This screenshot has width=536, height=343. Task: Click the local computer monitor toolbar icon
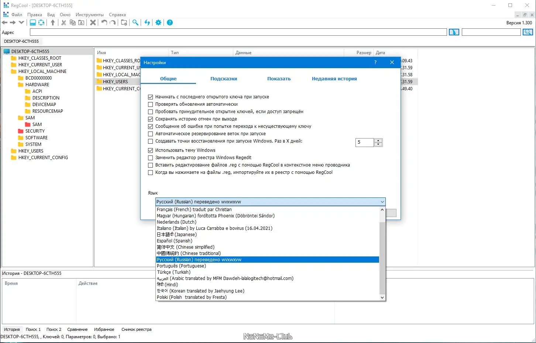coord(33,22)
